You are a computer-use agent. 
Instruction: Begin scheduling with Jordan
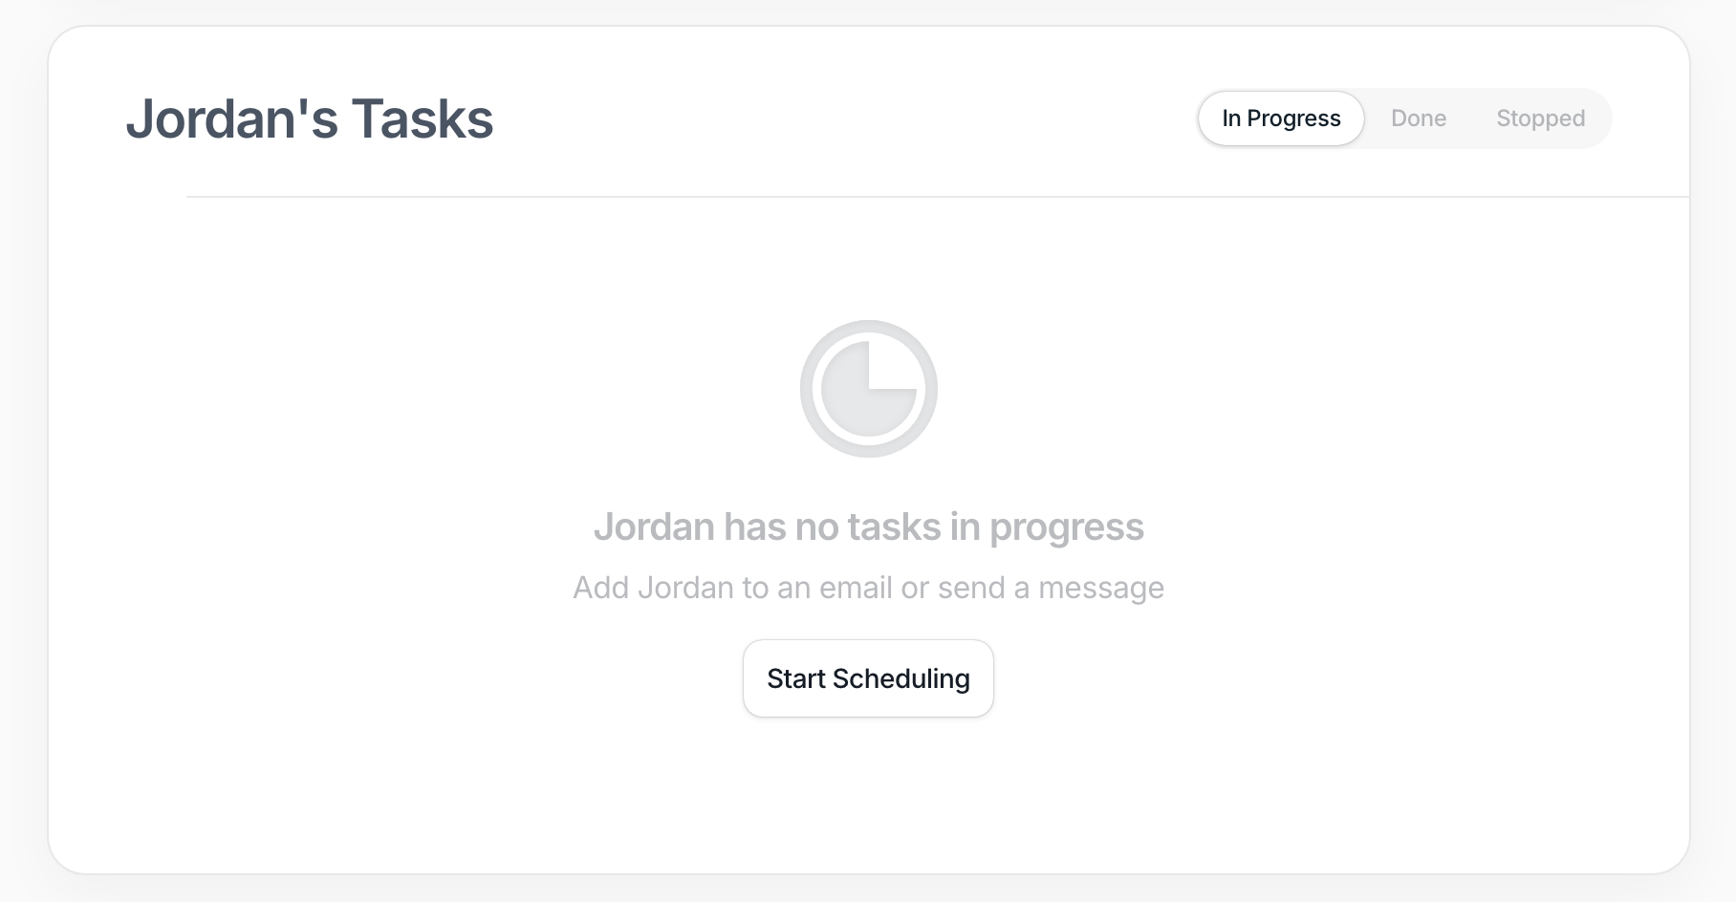(868, 678)
